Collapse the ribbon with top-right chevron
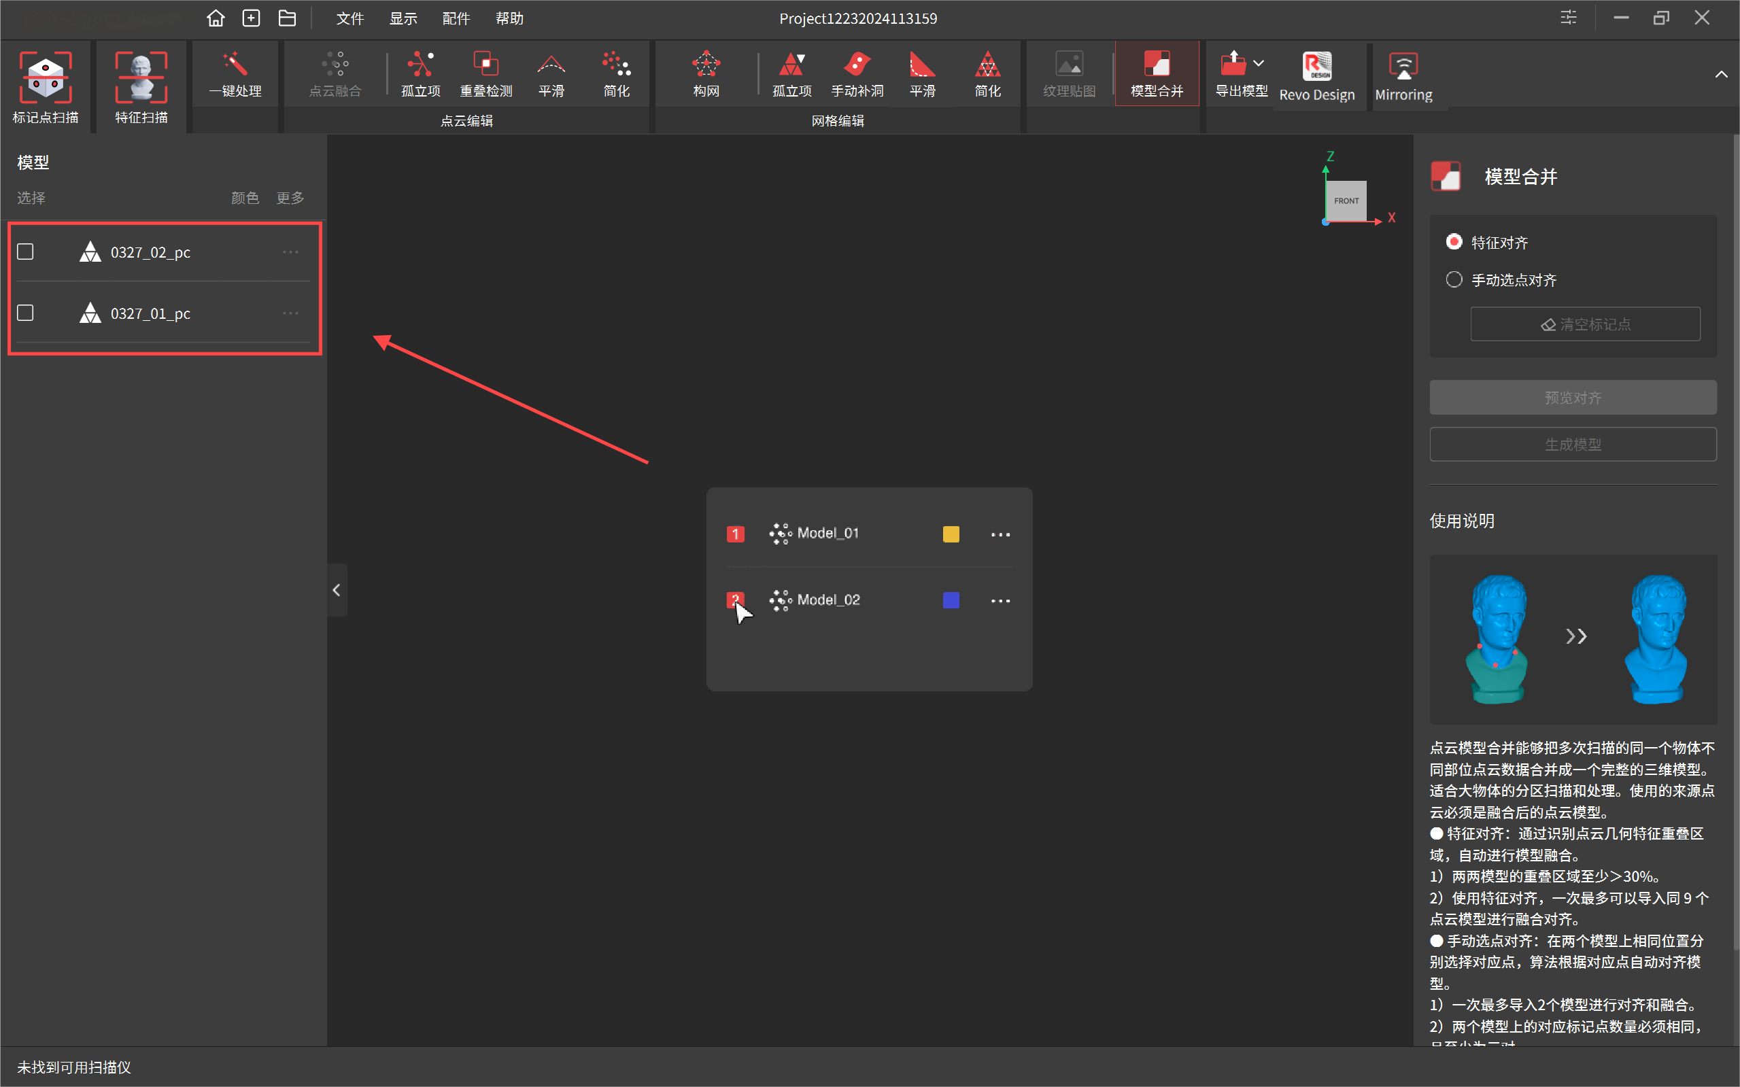Viewport: 1740px width, 1087px height. click(1720, 75)
